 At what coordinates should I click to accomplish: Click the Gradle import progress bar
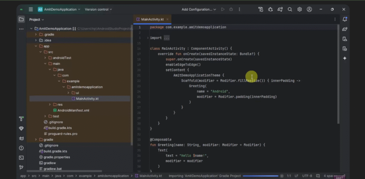point(261,176)
